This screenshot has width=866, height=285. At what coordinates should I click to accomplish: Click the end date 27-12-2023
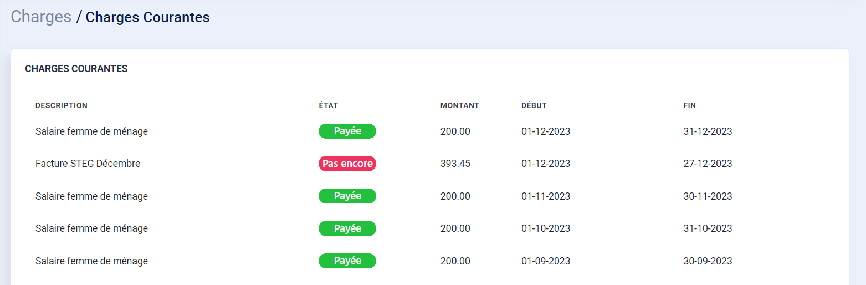click(x=708, y=164)
